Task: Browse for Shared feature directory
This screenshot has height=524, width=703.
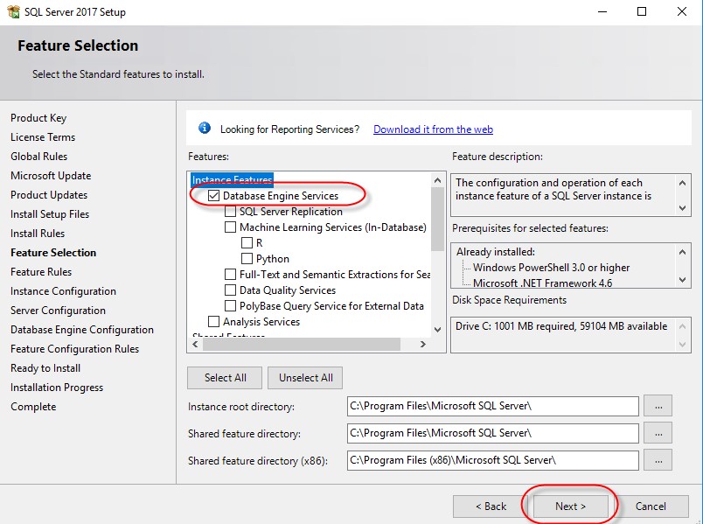Action: pyautogui.click(x=658, y=433)
